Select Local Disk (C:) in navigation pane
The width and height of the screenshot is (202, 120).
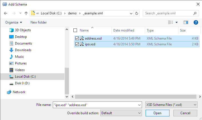click(x=25, y=77)
